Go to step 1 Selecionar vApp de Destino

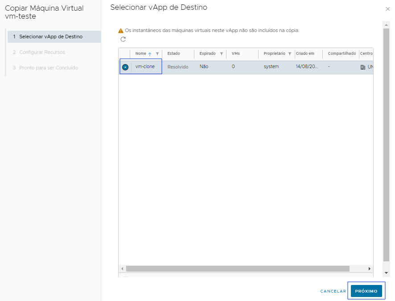click(x=54, y=37)
